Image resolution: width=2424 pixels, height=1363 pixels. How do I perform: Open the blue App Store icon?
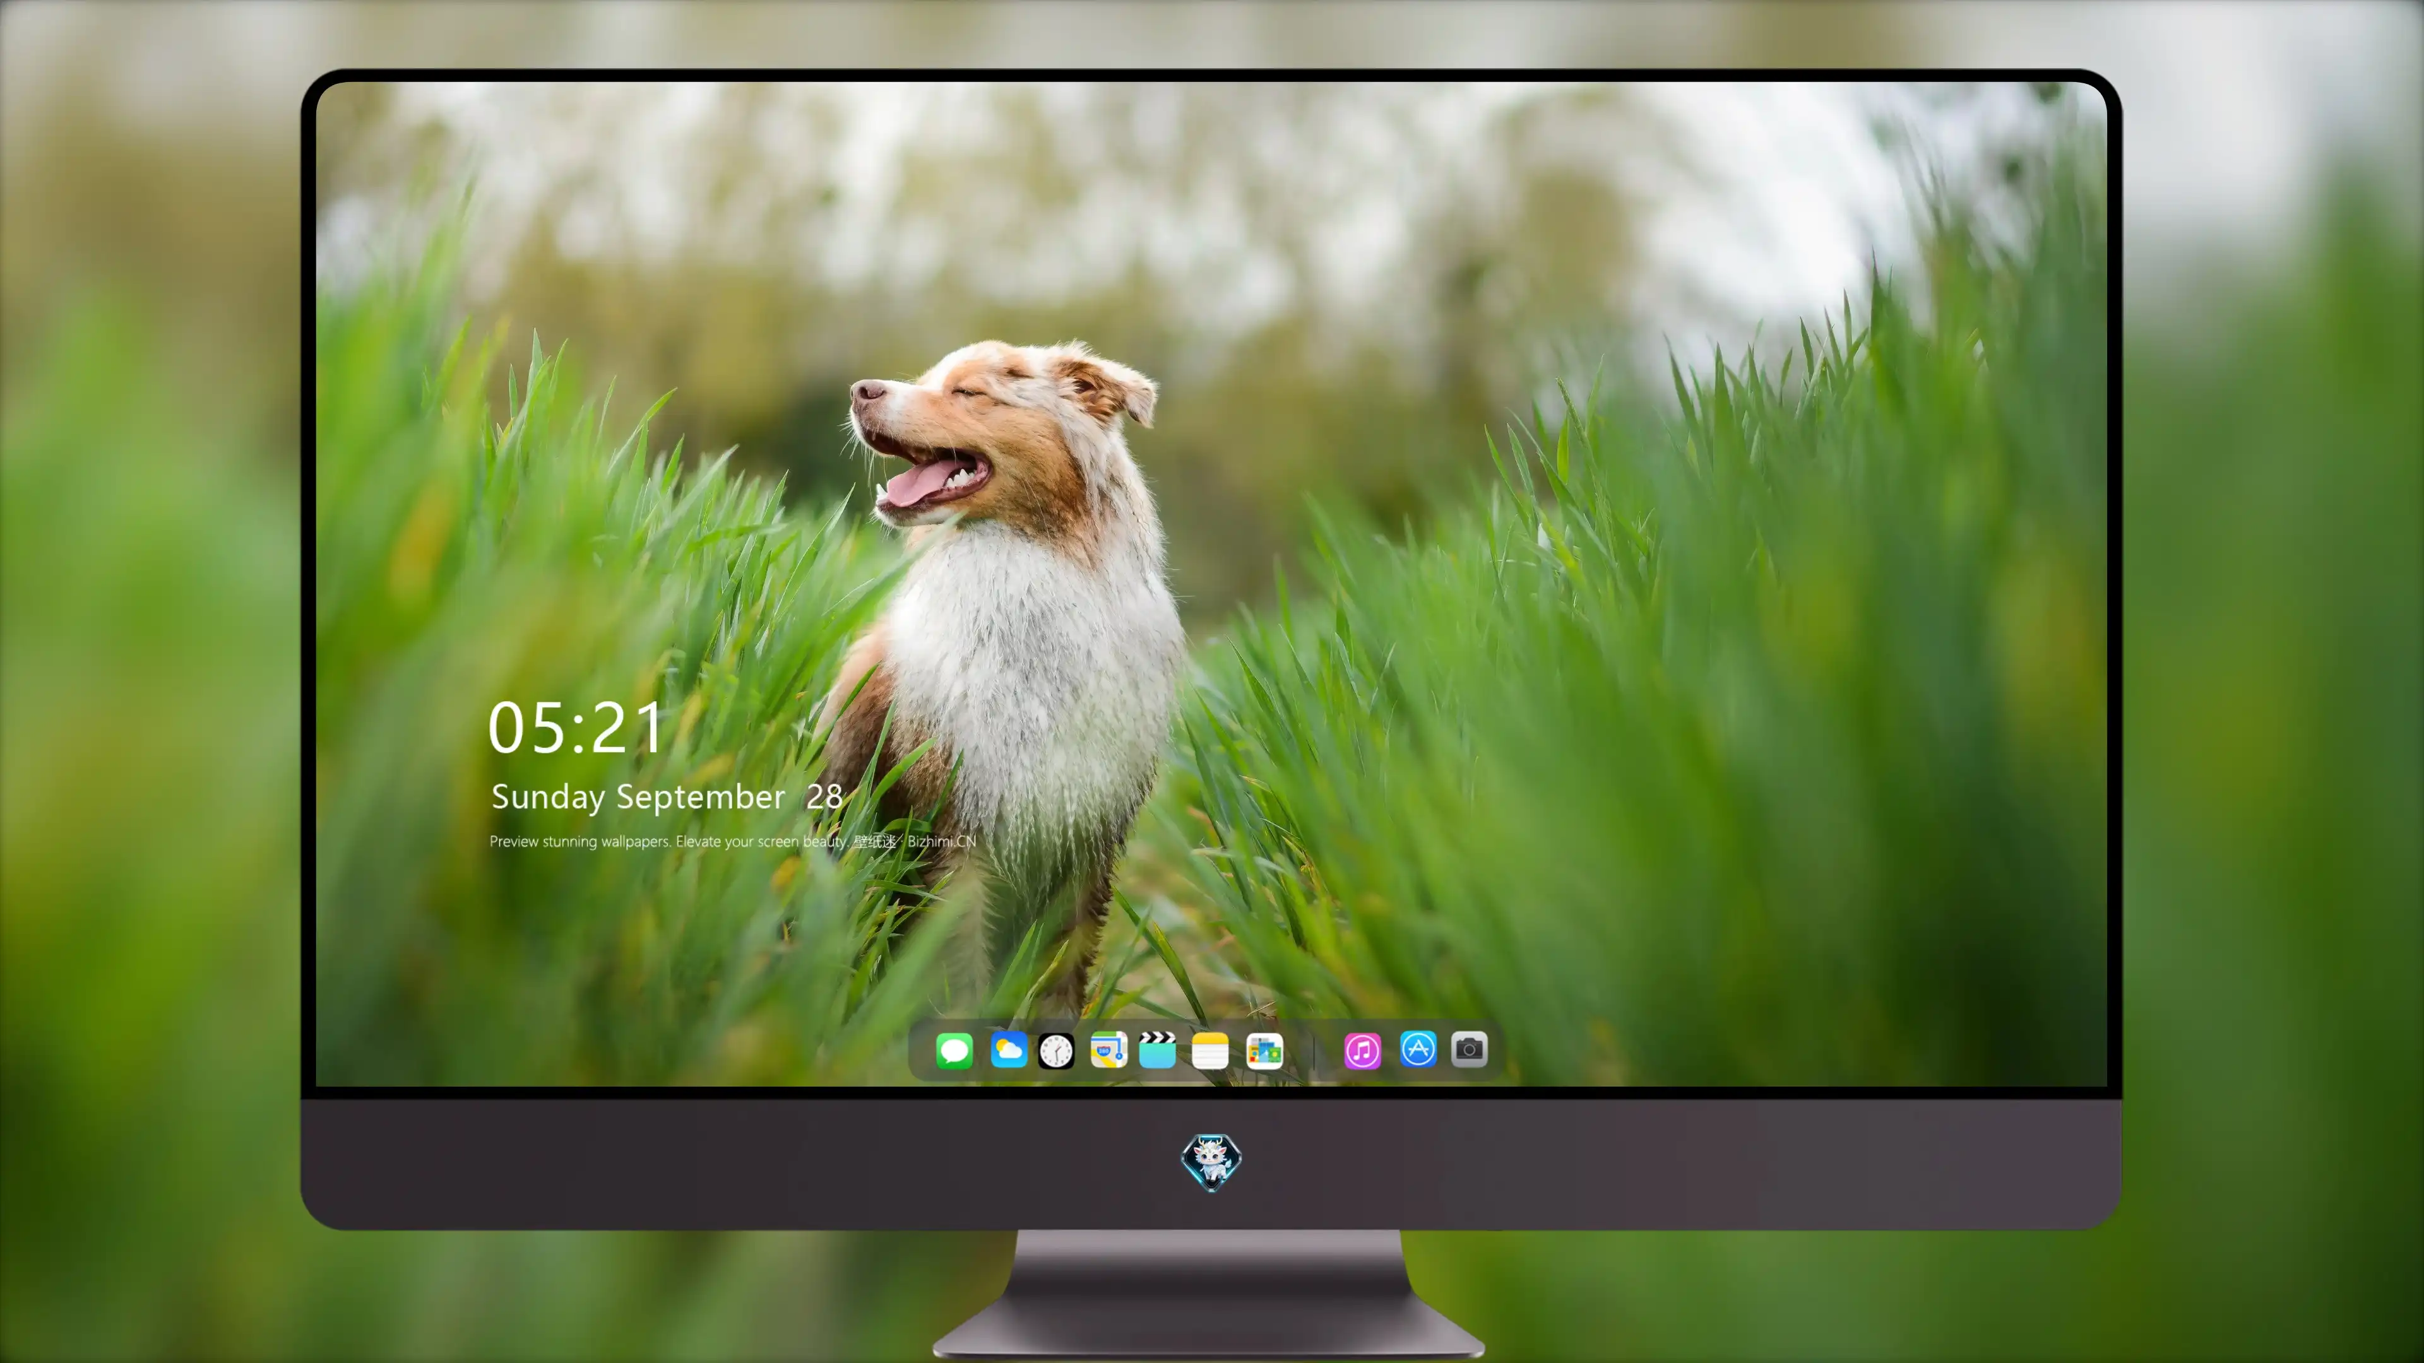click(1418, 1049)
